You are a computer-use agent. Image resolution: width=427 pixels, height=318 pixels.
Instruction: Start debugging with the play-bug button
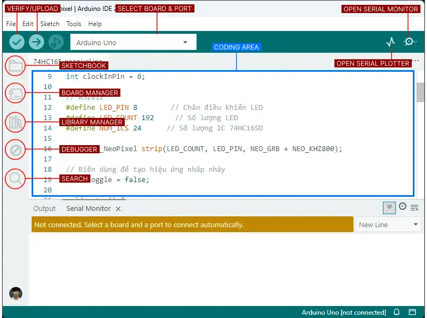pos(56,42)
